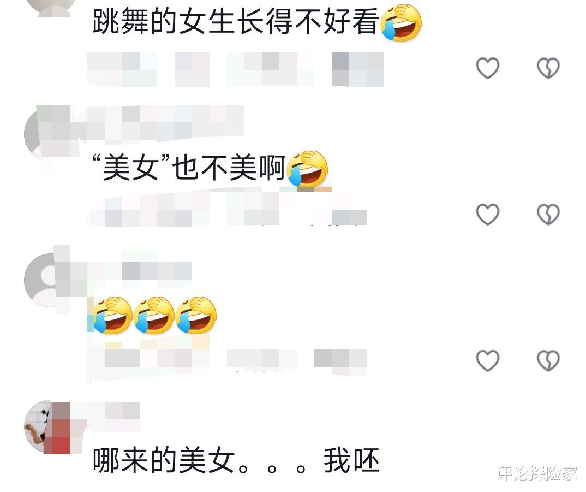Tap broken heart for "跳舞的女生长得不好看" comment
This screenshot has height=492, width=586.
pyautogui.click(x=548, y=68)
